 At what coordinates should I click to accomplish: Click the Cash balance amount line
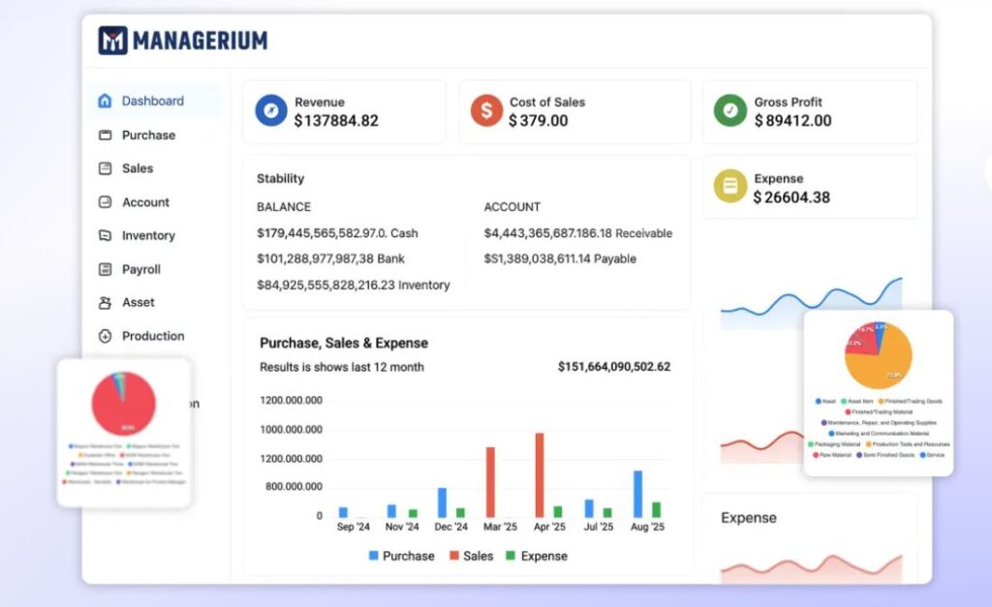(x=337, y=233)
